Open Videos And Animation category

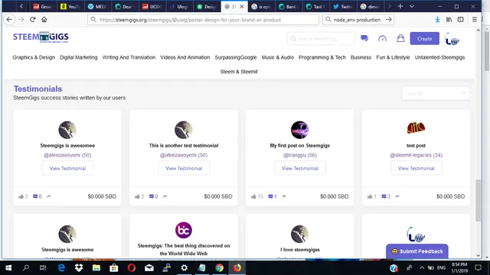[185, 57]
